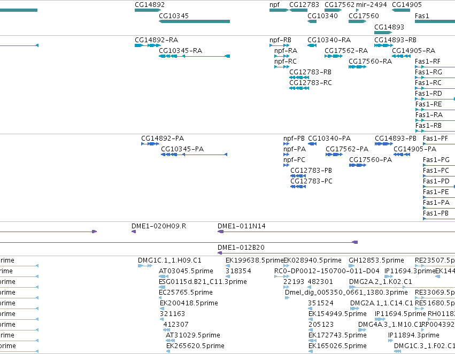The image size is (455, 354).
Task: Select protein Fas1-PD
Action: click(x=439, y=187)
